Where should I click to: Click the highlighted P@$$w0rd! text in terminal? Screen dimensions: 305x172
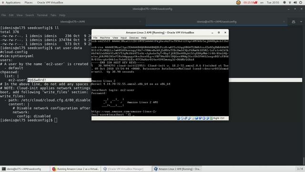[x=37, y=80]
